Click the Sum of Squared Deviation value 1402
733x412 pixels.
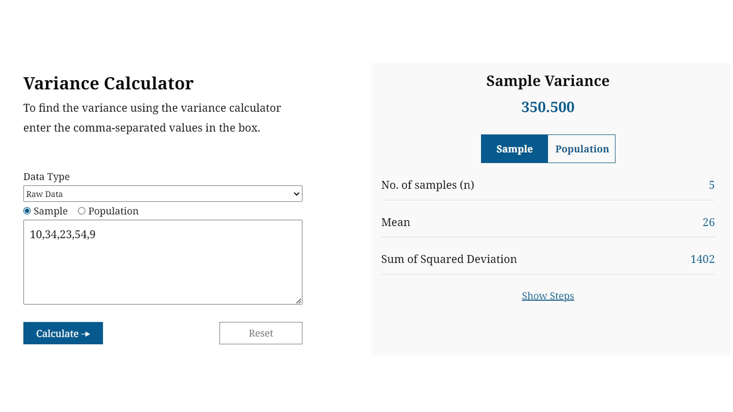702,259
